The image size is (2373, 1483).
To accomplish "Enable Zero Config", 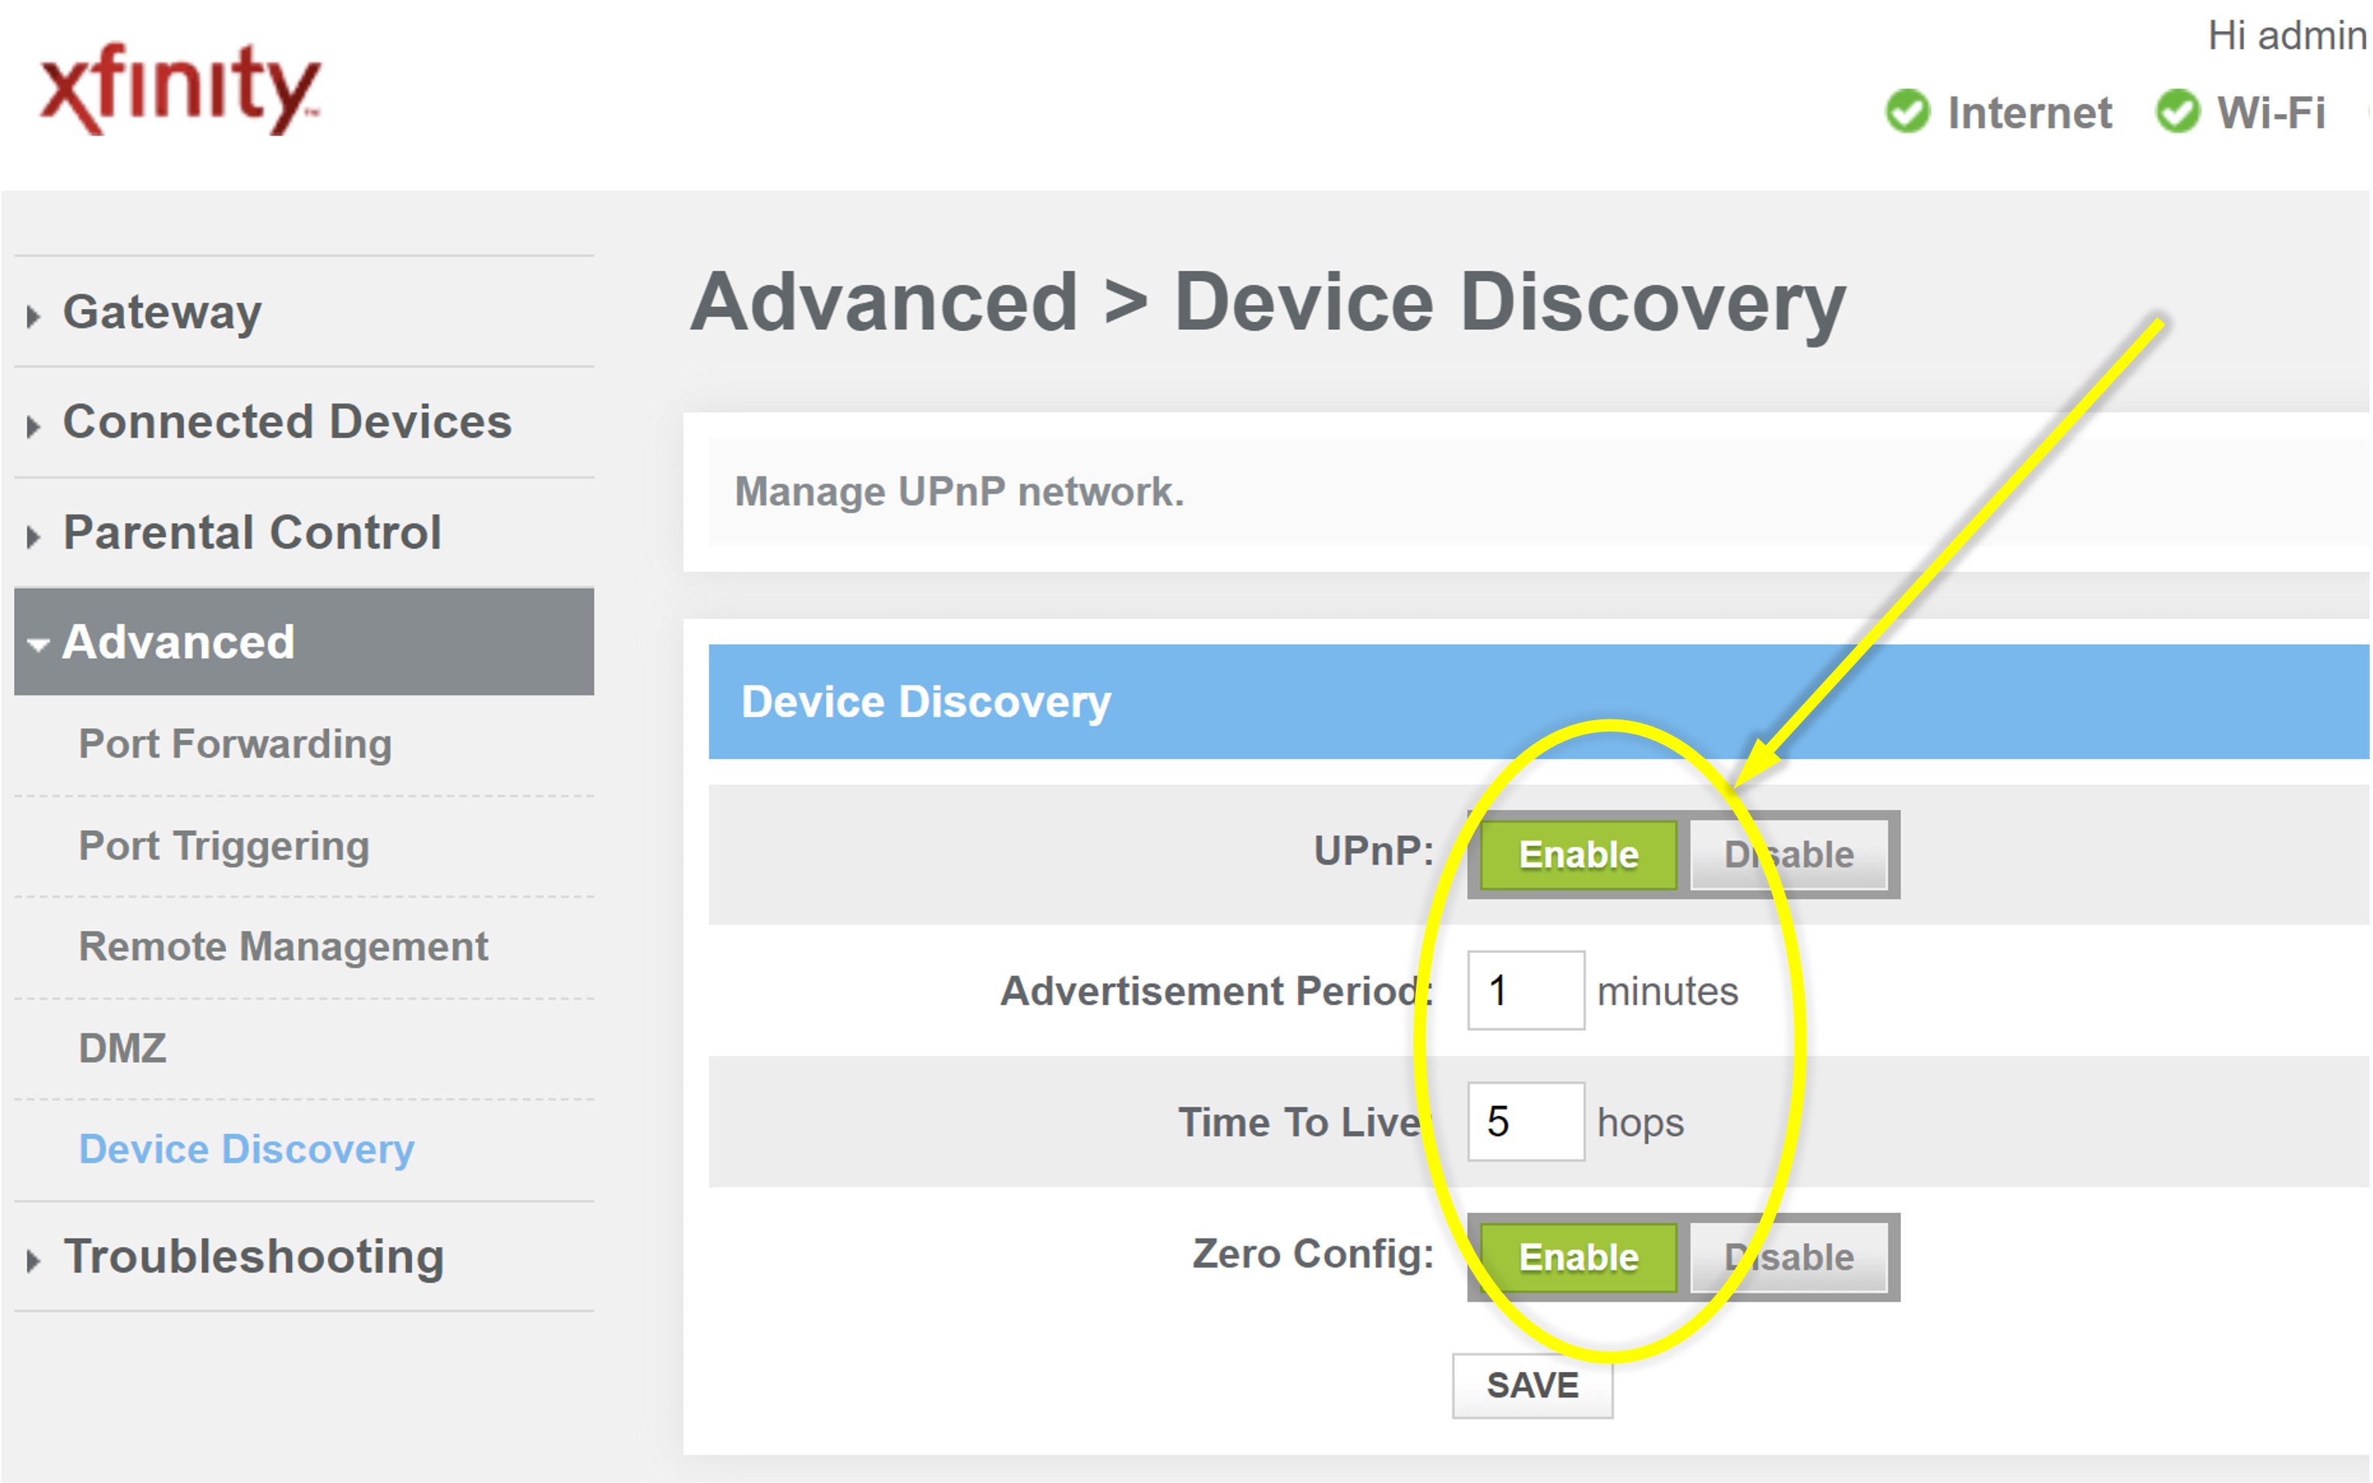I will pyautogui.click(x=1580, y=1259).
